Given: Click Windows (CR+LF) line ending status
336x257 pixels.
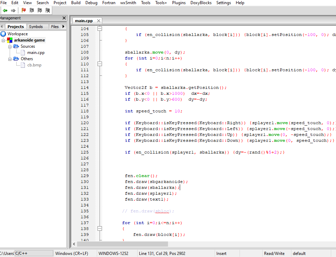Looking at the screenshot, I should (x=72, y=253).
